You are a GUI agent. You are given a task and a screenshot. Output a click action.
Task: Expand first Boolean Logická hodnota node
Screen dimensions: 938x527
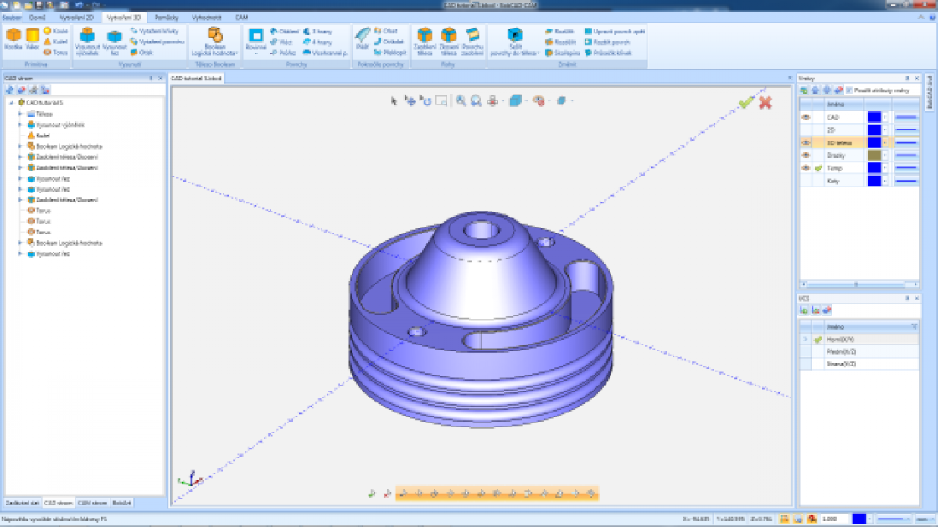pyautogui.click(x=20, y=146)
